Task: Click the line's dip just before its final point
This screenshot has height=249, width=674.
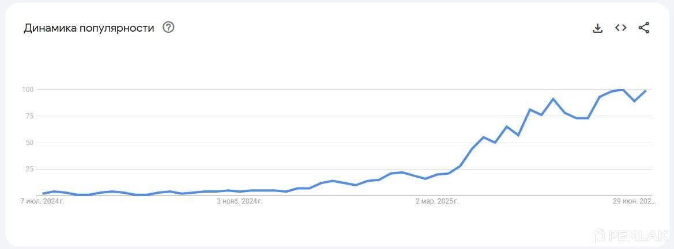Action: (634, 101)
